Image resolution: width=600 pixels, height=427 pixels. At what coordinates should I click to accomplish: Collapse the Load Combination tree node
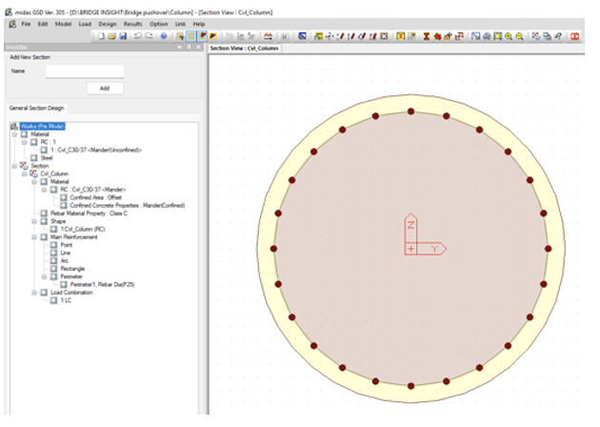(32, 292)
